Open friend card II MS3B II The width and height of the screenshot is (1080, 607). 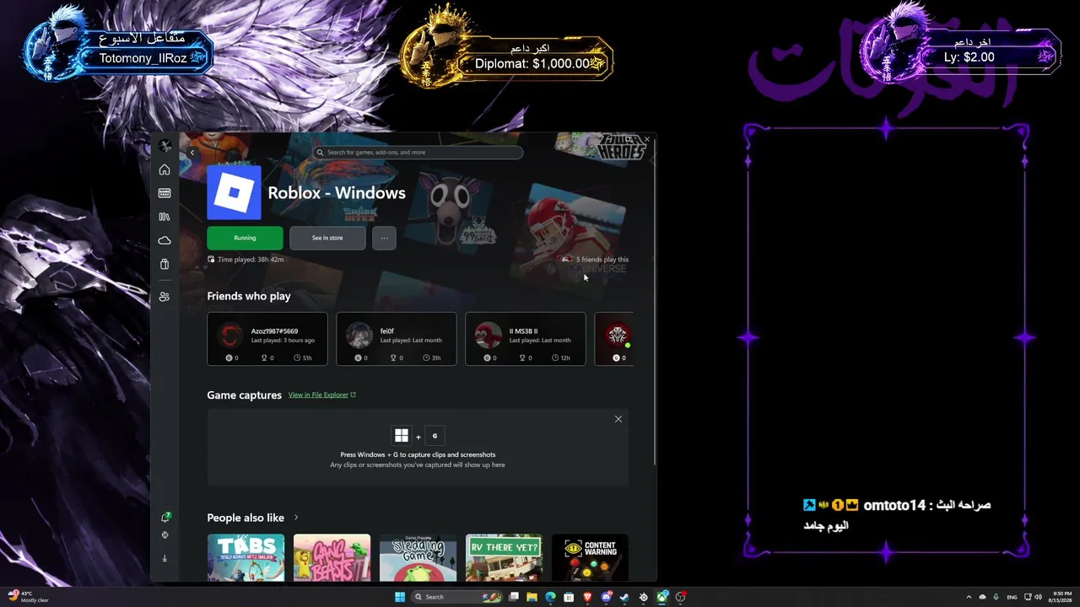[526, 339]
